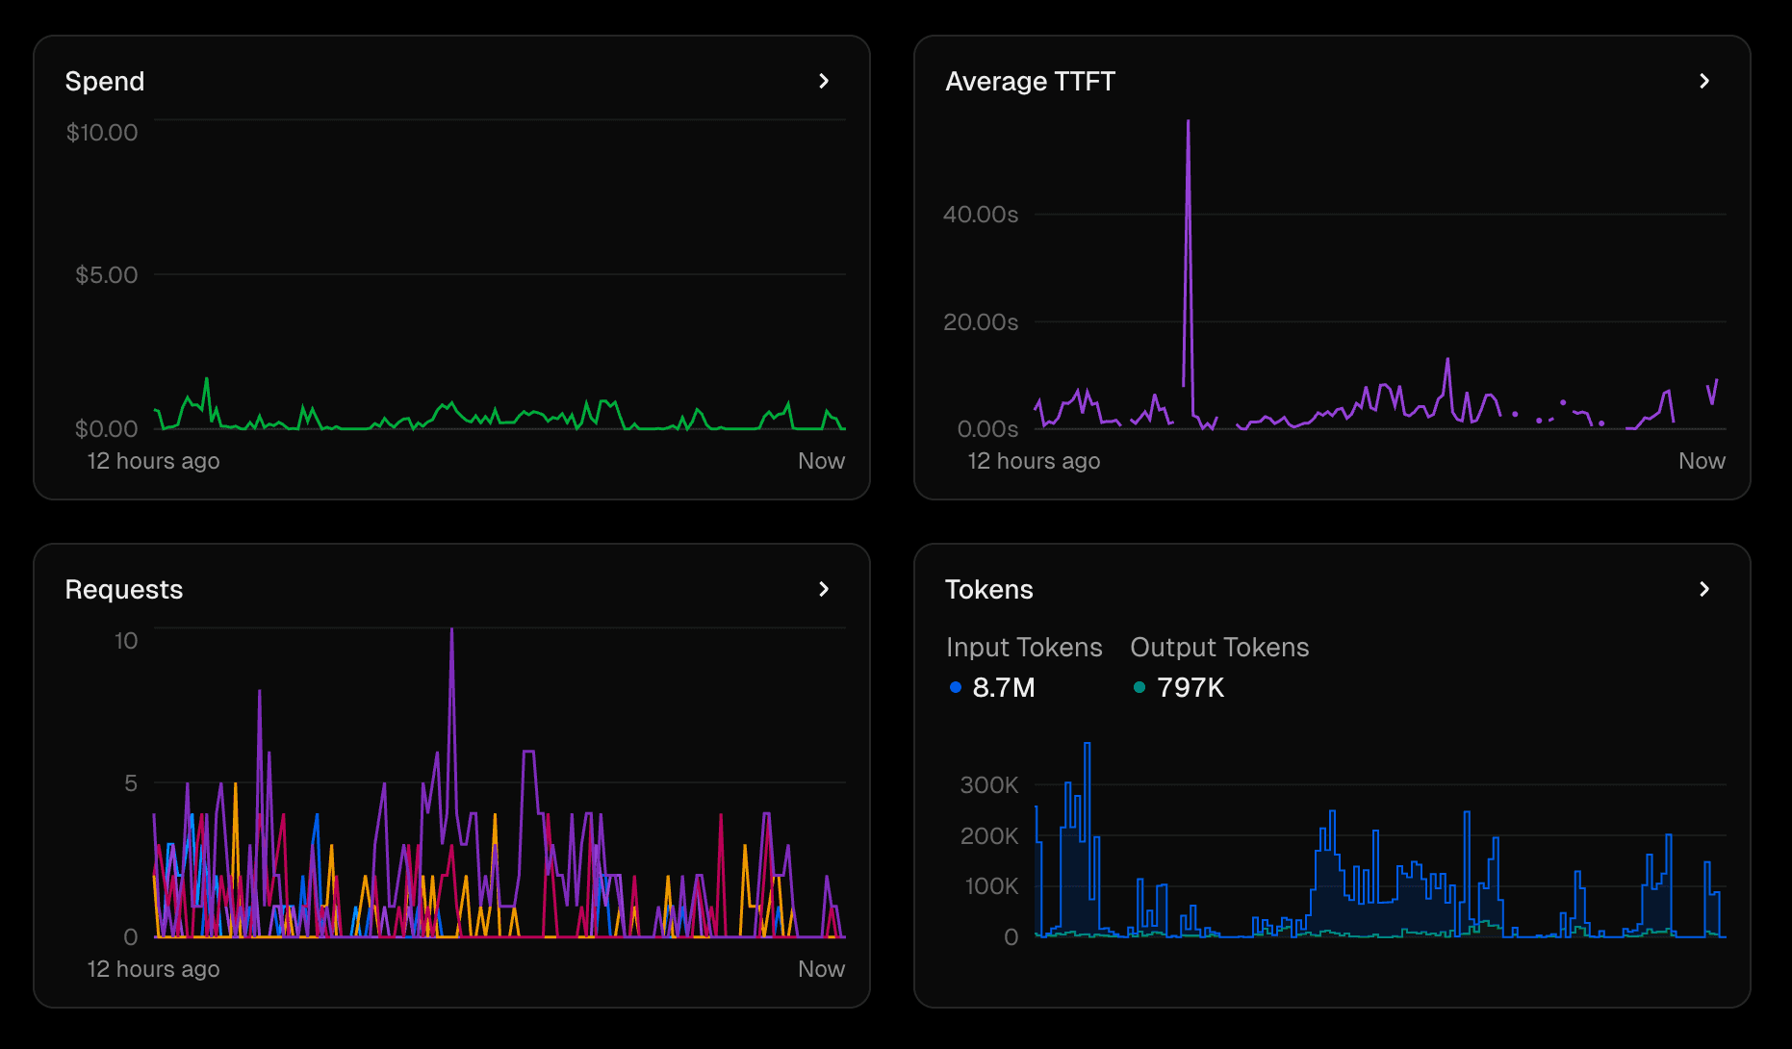This screenshot has width=1792, height=1049.
Task: Click "12 hours ago" label under Requests chart
Action: [153, 968]
